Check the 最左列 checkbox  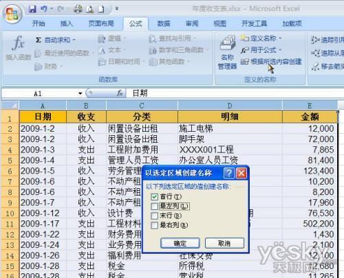pyautogui.click(x=154, y=206)
